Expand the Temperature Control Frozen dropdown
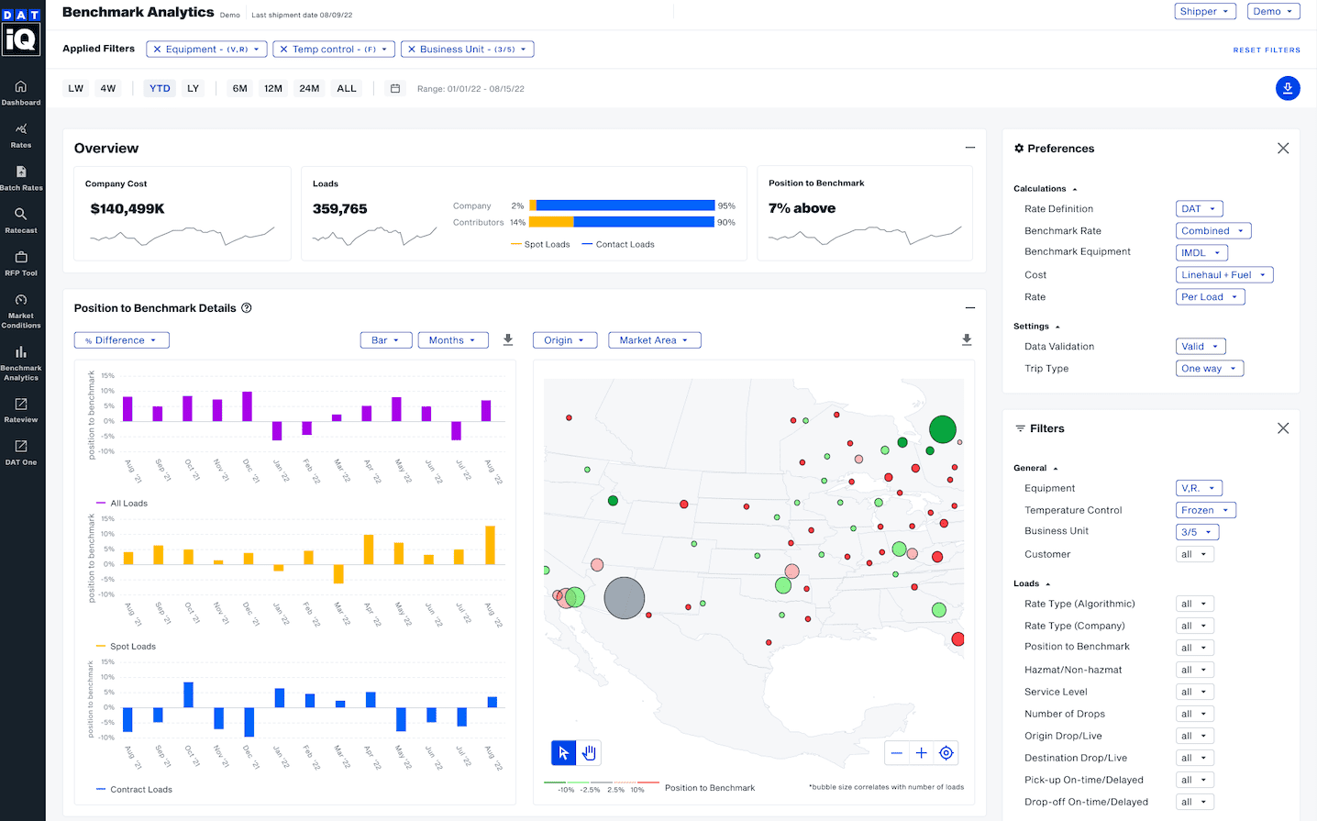 click(x=1205, y=510)
